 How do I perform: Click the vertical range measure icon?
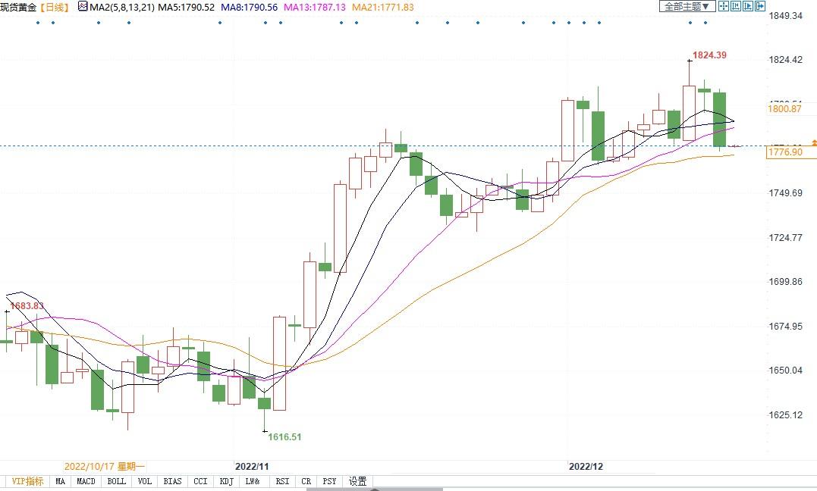736,7
